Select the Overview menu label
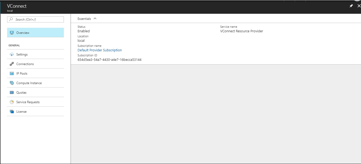The height and width of the screenshot is (164, 361). point(23,33)
